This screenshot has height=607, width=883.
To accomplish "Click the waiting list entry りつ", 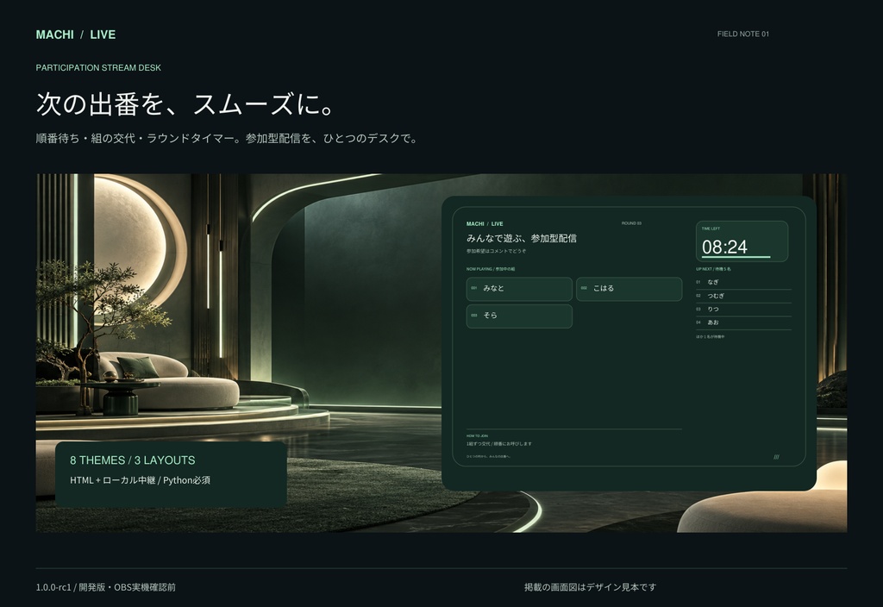I will point(743,310).
